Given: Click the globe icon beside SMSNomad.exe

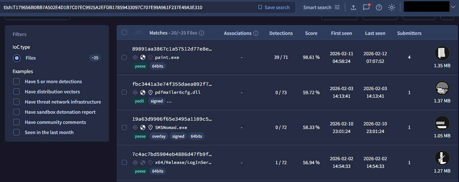Looking at the screenshot, I should click(143, 128).
